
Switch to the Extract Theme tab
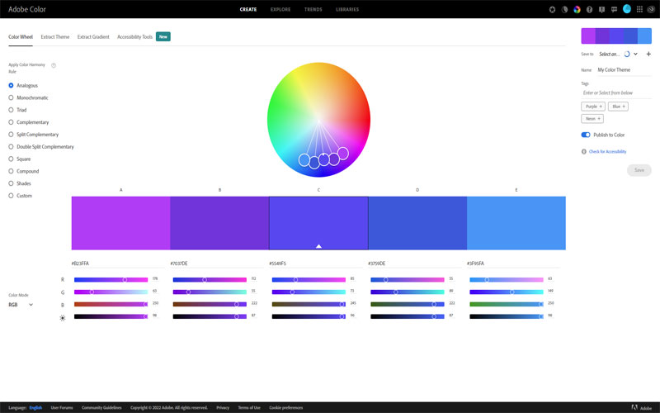[55, 37]
